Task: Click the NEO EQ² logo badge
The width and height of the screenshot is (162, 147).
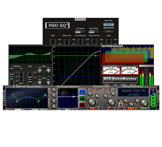Action: pos(57,25)
